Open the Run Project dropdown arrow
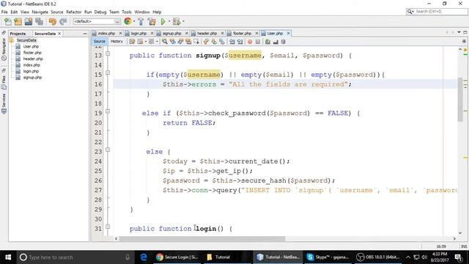The height and width of the screenshot is (264, 469). tap(169, 21)
